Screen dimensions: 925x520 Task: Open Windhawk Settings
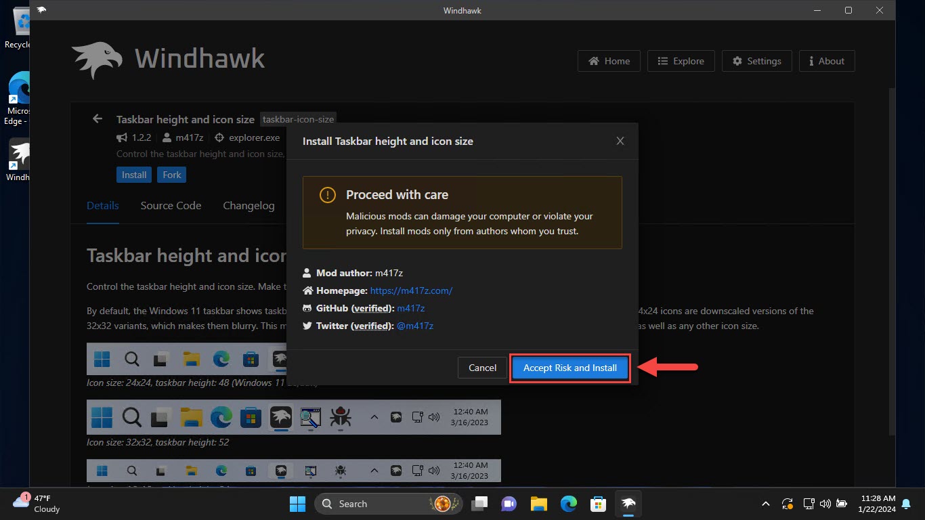pyautogui.click(x=756, y=61)
